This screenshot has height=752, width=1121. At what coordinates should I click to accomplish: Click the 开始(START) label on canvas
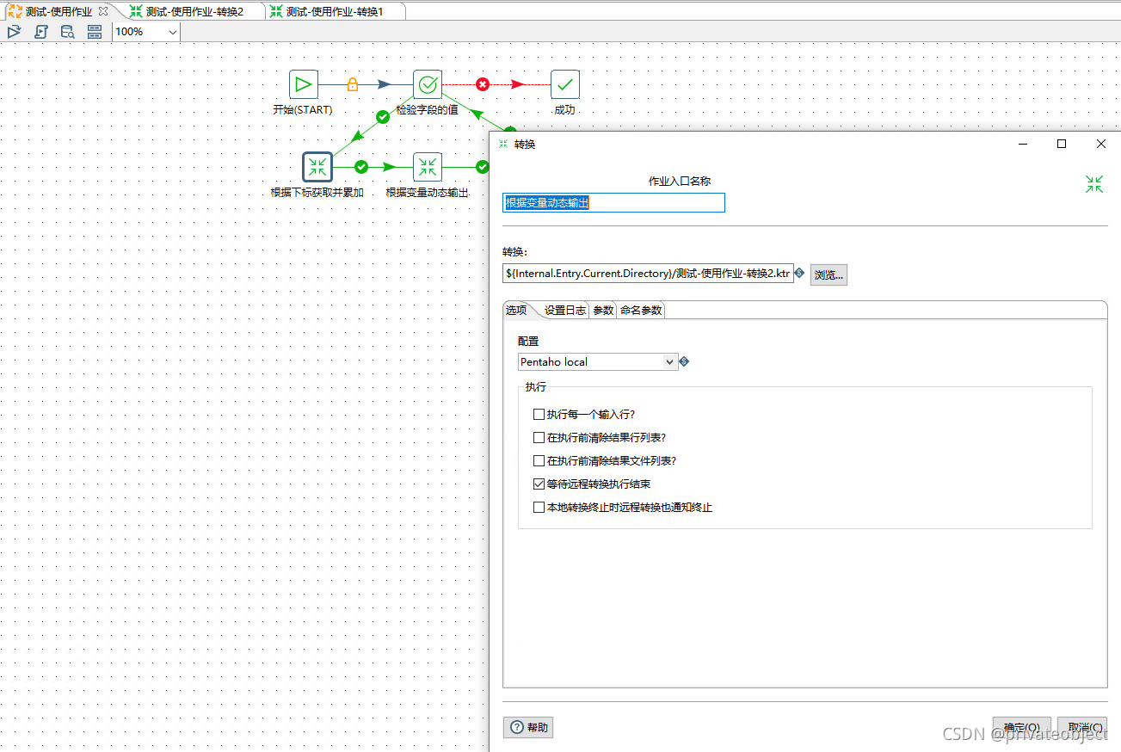pos(303,110)
